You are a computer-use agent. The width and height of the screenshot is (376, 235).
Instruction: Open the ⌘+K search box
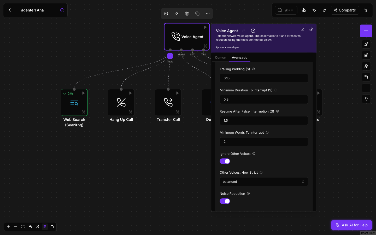tap(286, 10)
